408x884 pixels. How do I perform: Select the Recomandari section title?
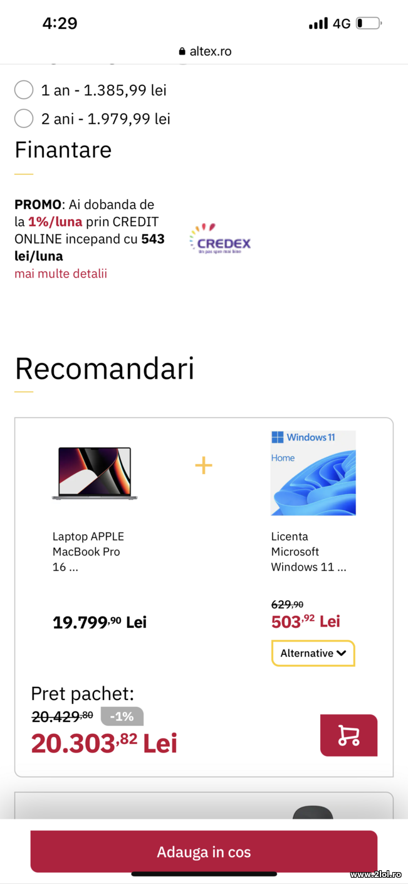pos(104,369)
